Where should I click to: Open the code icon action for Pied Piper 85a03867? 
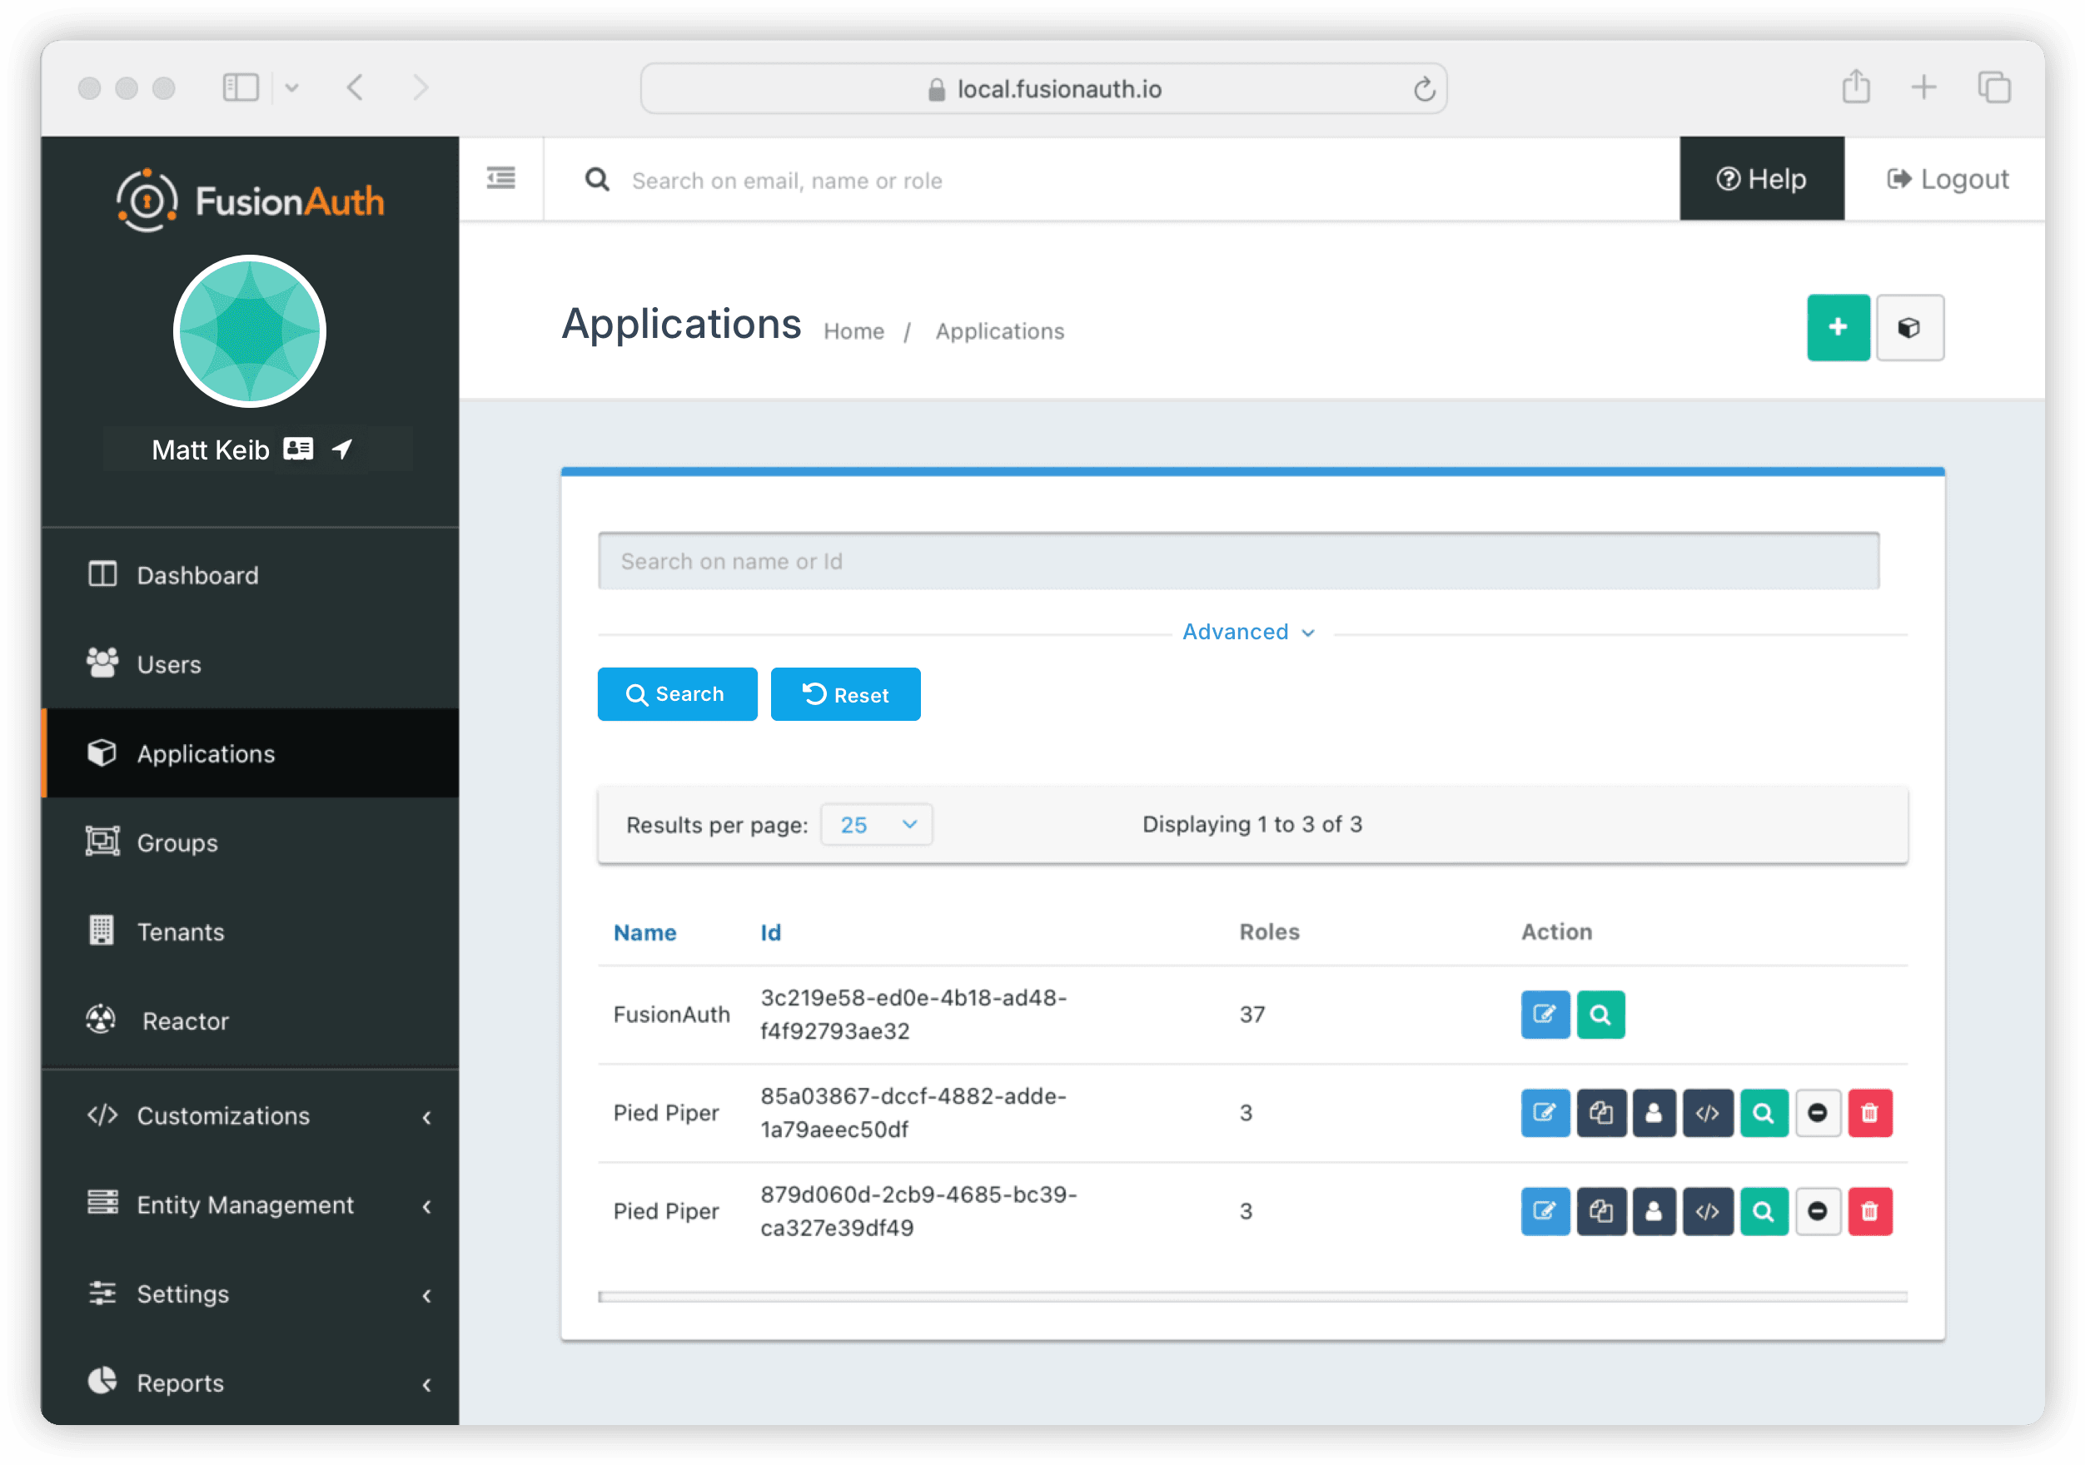coord(1707,1113)
